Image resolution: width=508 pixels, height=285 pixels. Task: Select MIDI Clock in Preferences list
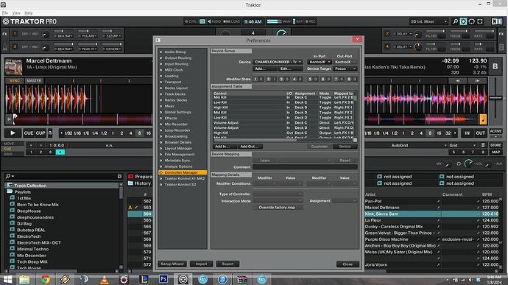pos(174,70)
